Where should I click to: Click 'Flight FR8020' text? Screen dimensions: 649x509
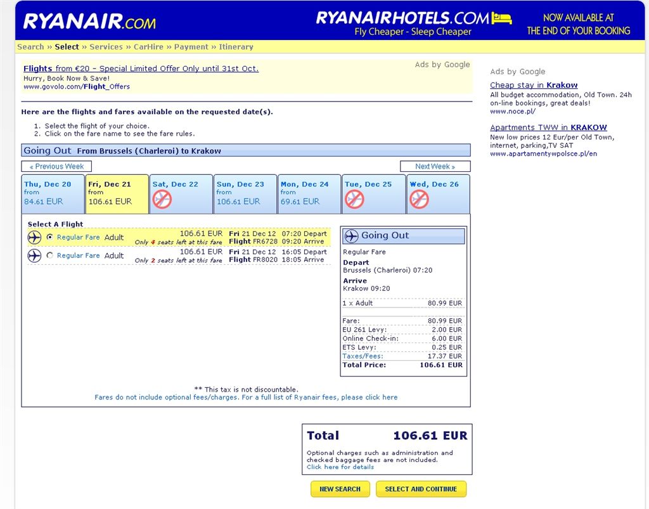(x=253, y=259)
